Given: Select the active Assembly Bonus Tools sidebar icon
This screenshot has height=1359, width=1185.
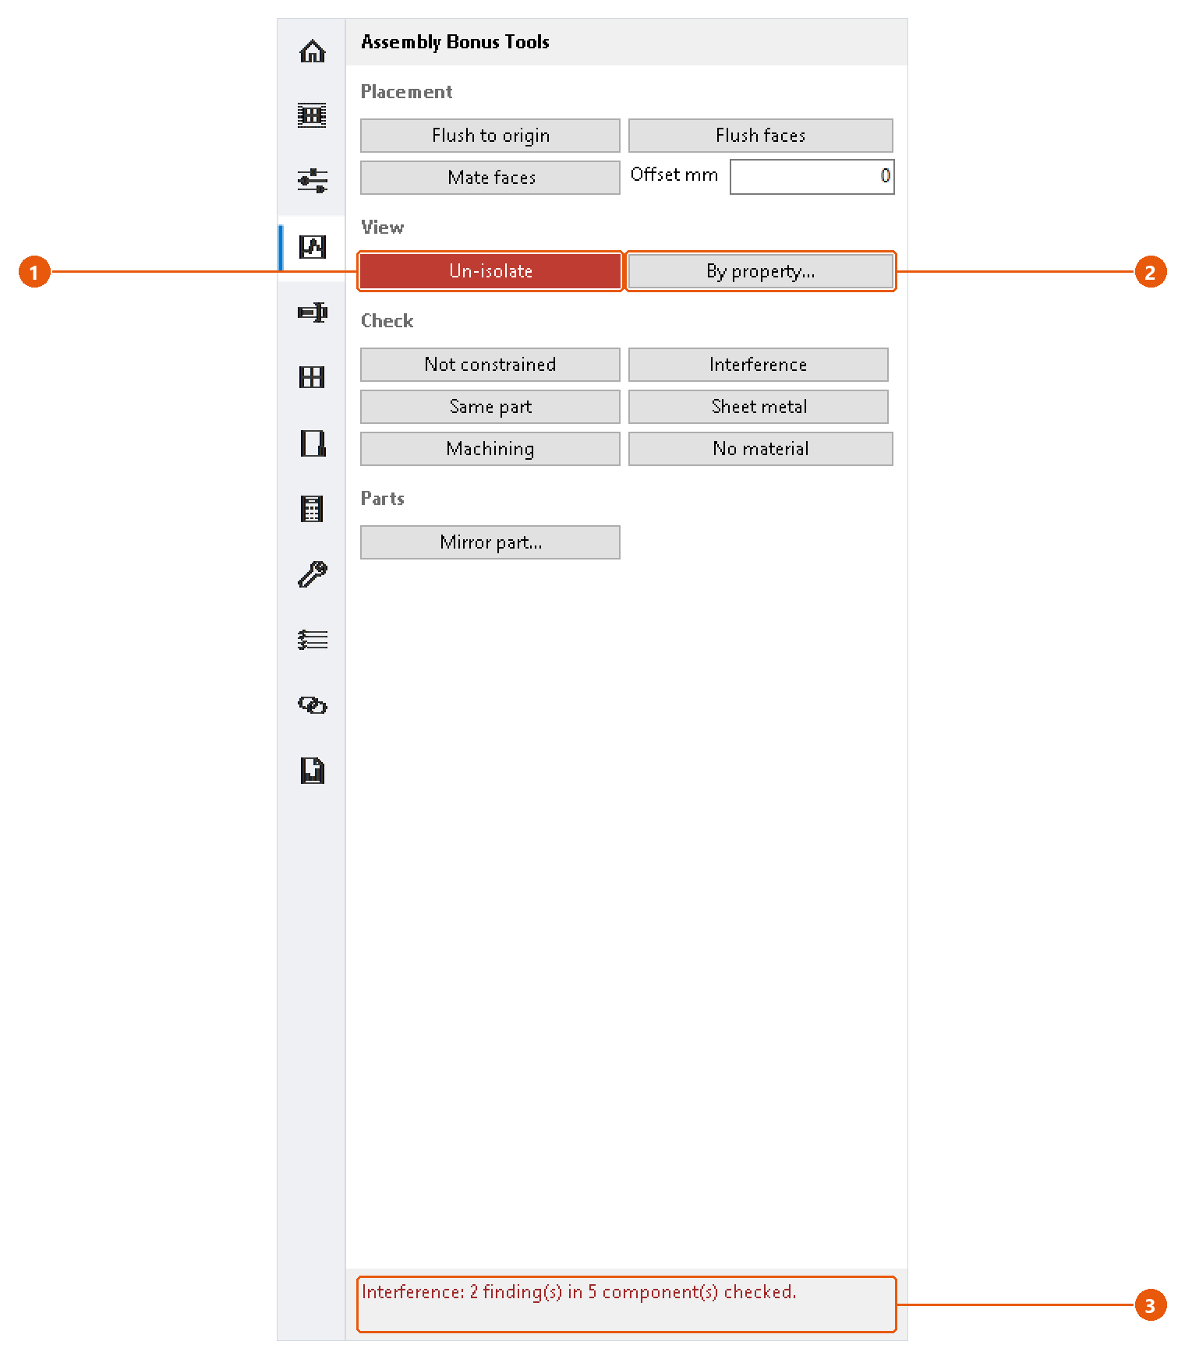Looking at the screenshot, I should coord(312,247).
